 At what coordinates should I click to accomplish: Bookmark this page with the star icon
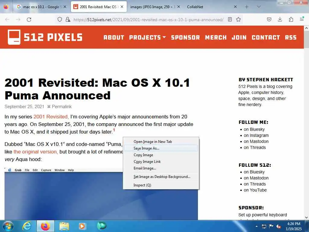238,19
